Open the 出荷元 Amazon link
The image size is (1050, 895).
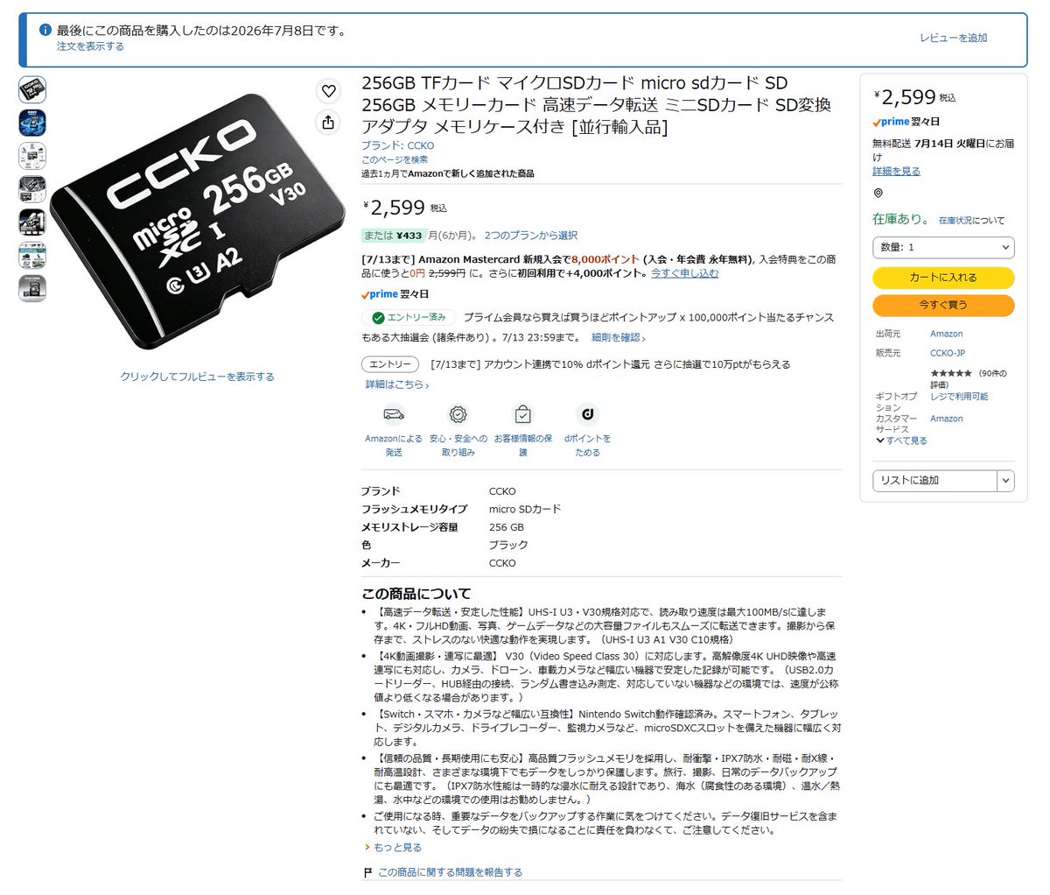[947, 334]
